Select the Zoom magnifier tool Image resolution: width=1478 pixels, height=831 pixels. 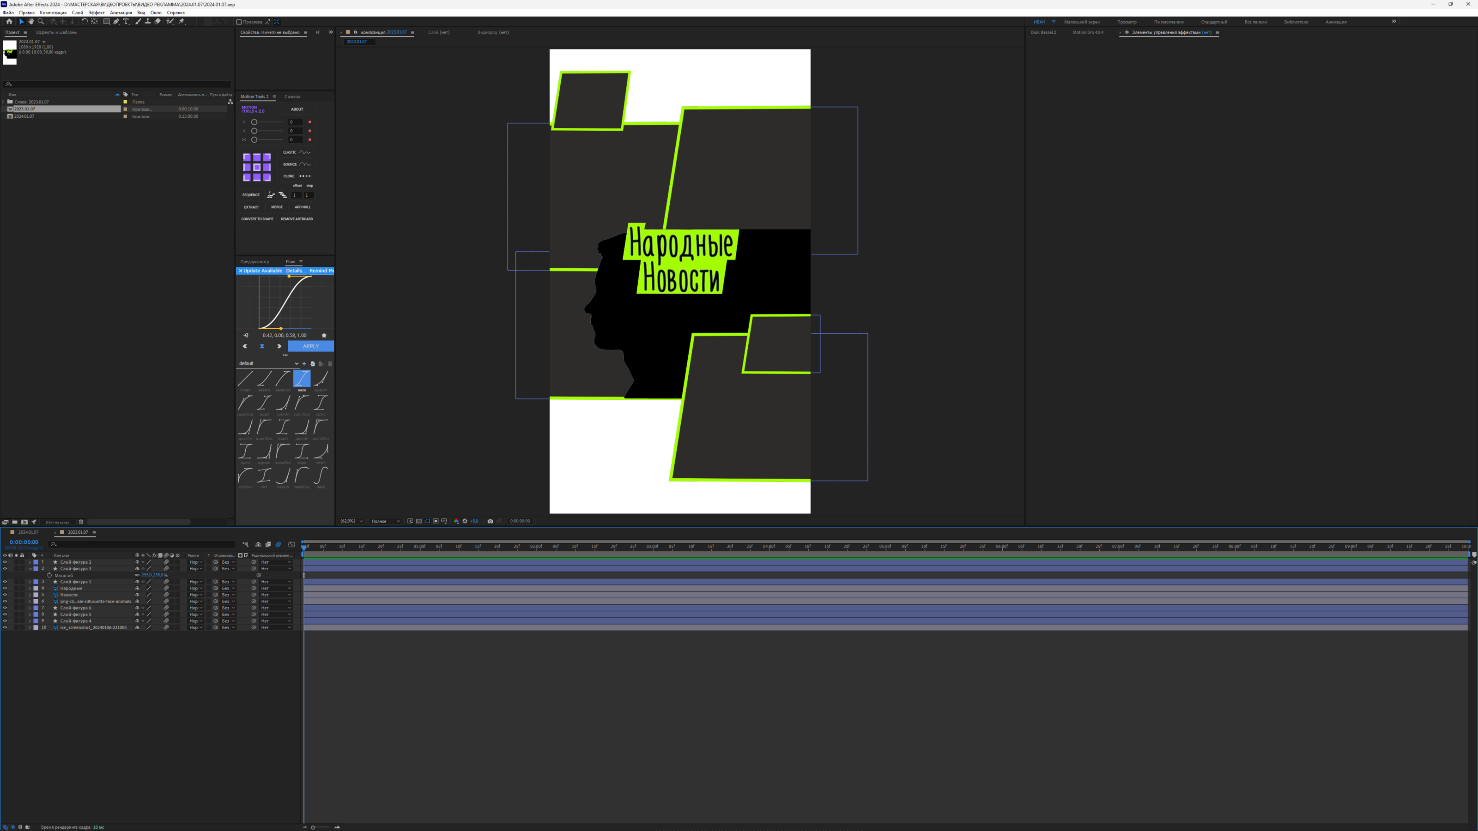click(x=41, y=21)
